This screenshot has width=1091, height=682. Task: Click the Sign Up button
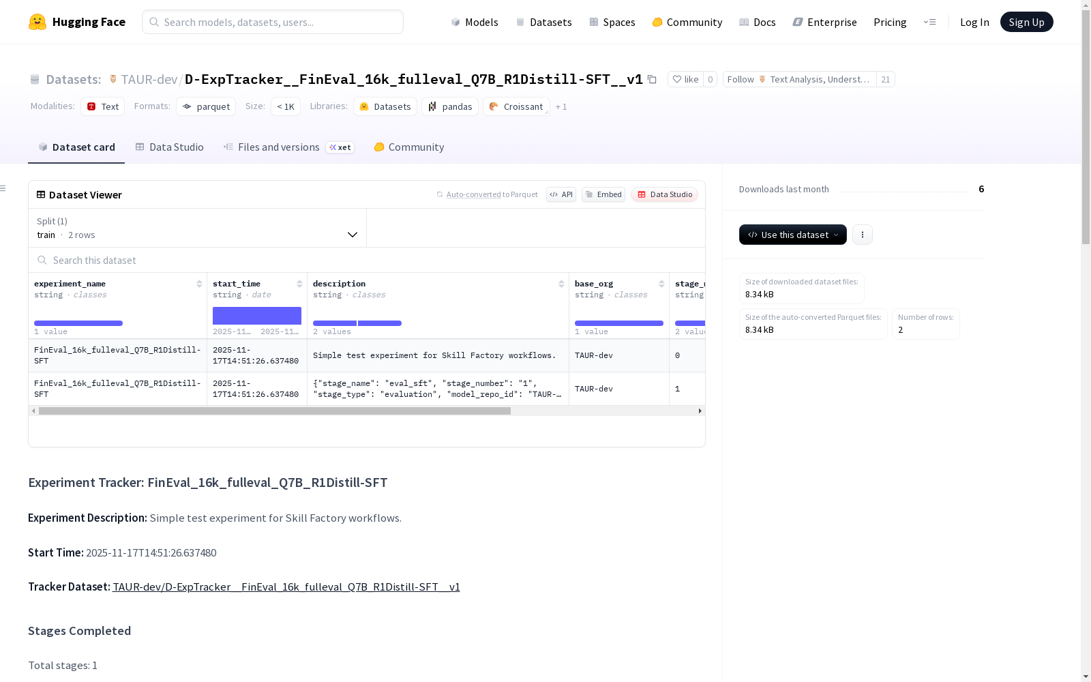pos(1027,22)
